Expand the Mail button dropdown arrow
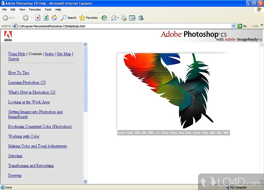The height and width of the screenshot is (190, 264). pos(118,18)
